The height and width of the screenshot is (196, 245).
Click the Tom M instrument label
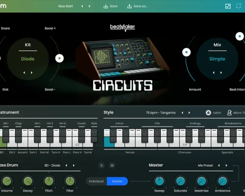44,152
